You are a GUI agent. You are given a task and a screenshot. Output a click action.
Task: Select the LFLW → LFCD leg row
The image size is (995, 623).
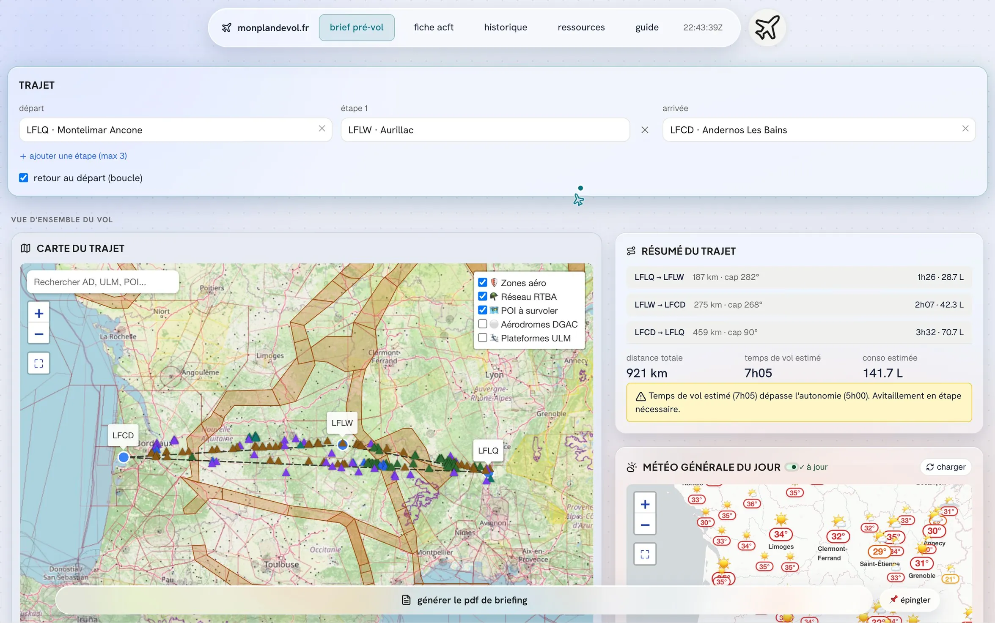coord(799,305)
